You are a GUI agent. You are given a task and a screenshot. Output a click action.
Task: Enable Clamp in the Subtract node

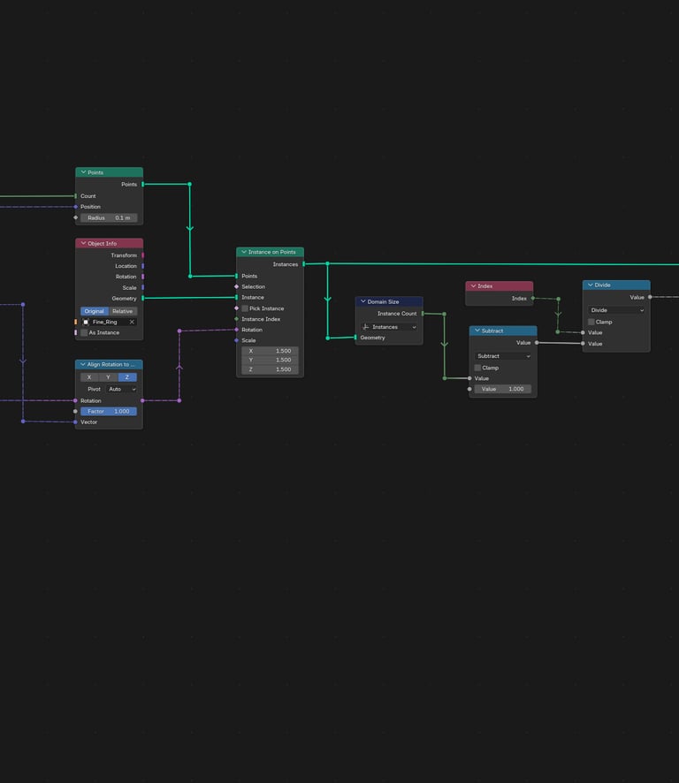tap(477, 368)
